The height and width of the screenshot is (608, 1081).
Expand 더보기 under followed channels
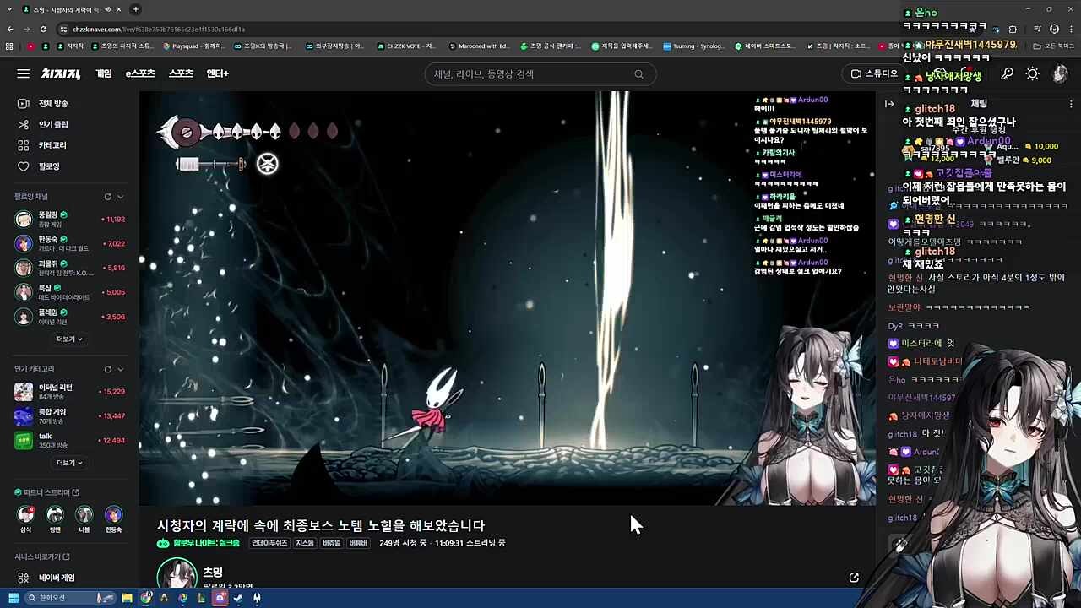click(x=69, y=339)
